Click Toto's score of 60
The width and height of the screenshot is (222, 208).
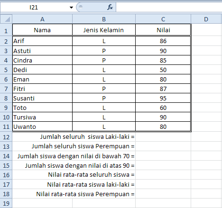point(163,108)
